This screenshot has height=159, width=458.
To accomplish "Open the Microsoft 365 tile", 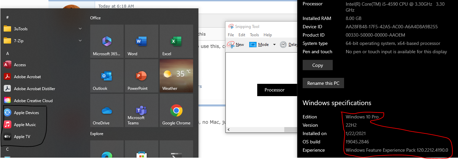I will pyautogui.click(x=107, y=41).
